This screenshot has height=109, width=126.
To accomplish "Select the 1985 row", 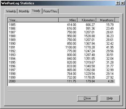I will tap(62, 25).
